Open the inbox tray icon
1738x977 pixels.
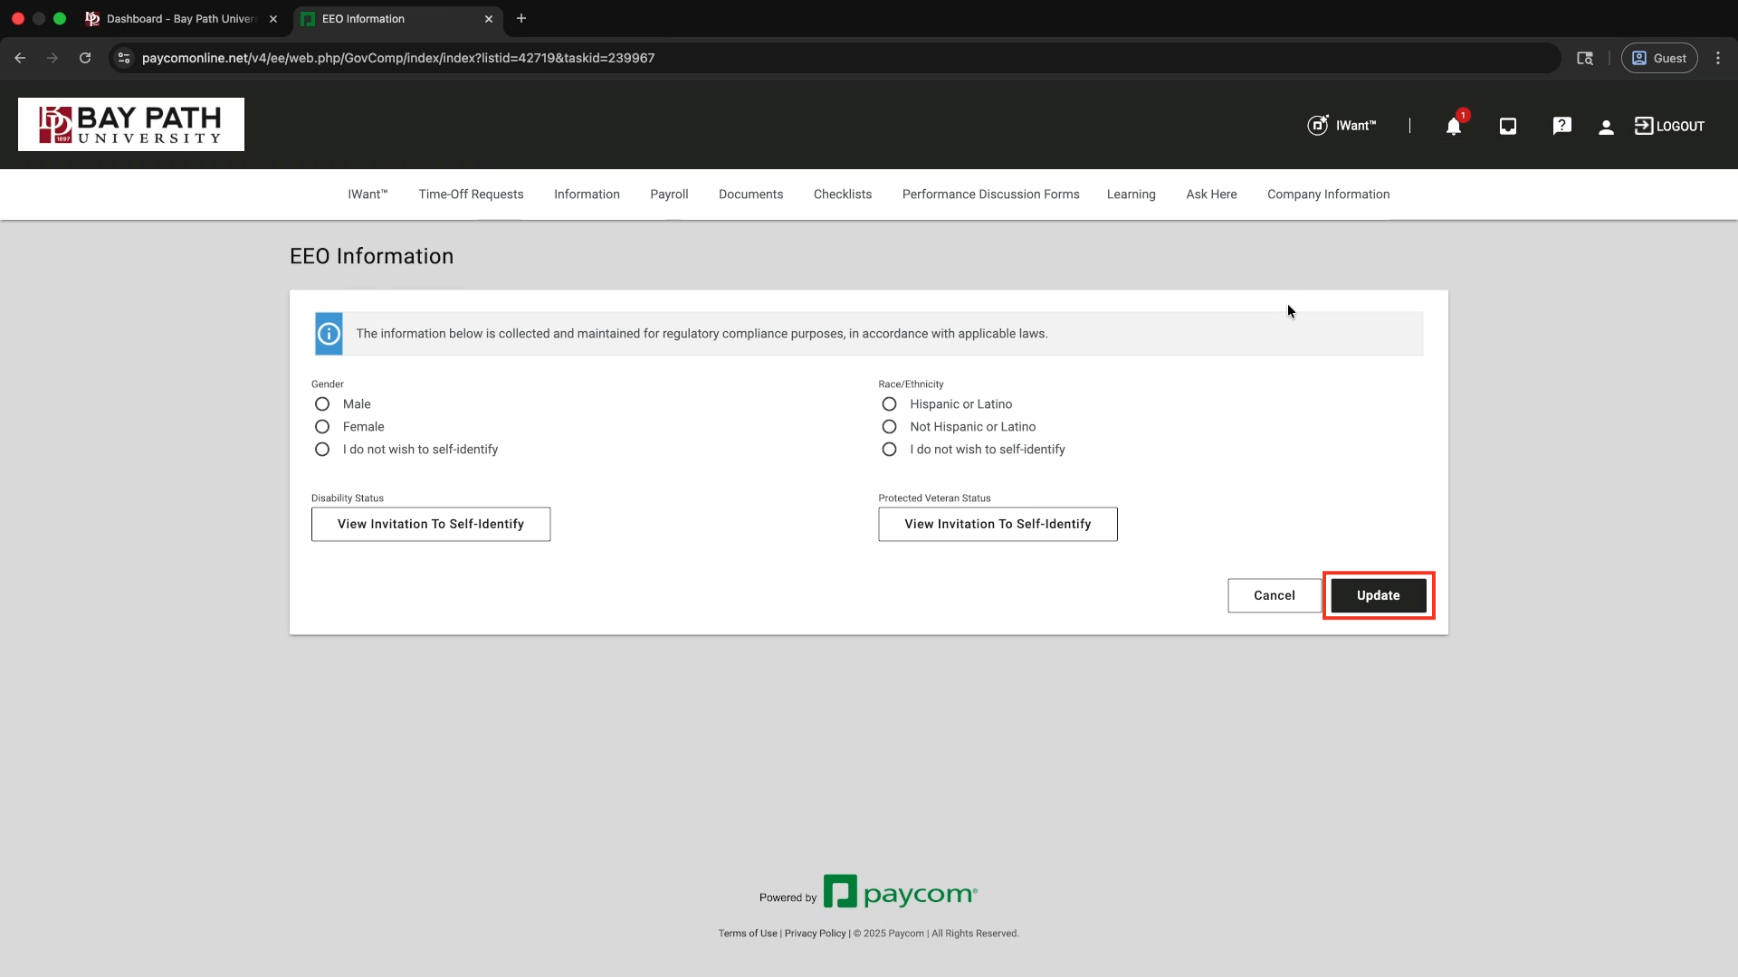click(1507, 127)
